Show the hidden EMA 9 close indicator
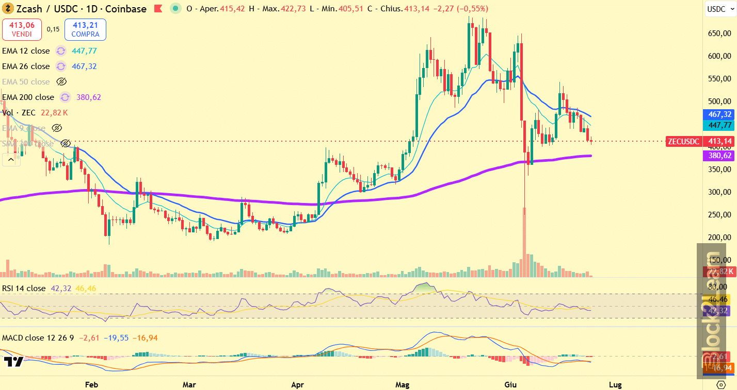737x390 pixels. point(57,128)
